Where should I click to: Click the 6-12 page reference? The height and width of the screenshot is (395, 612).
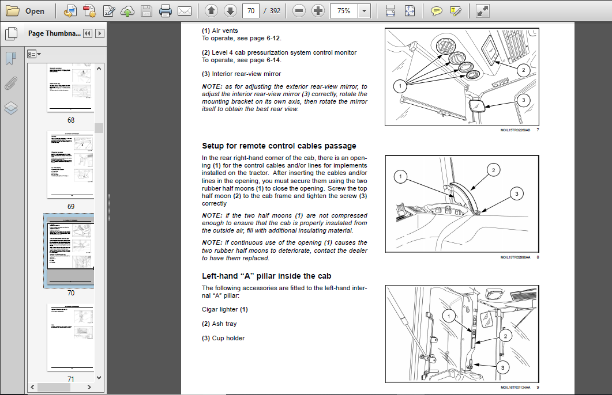pyautogui.click(x=273, y=38)
